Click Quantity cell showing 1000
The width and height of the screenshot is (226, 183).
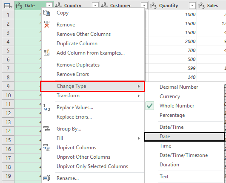(173, 15)
